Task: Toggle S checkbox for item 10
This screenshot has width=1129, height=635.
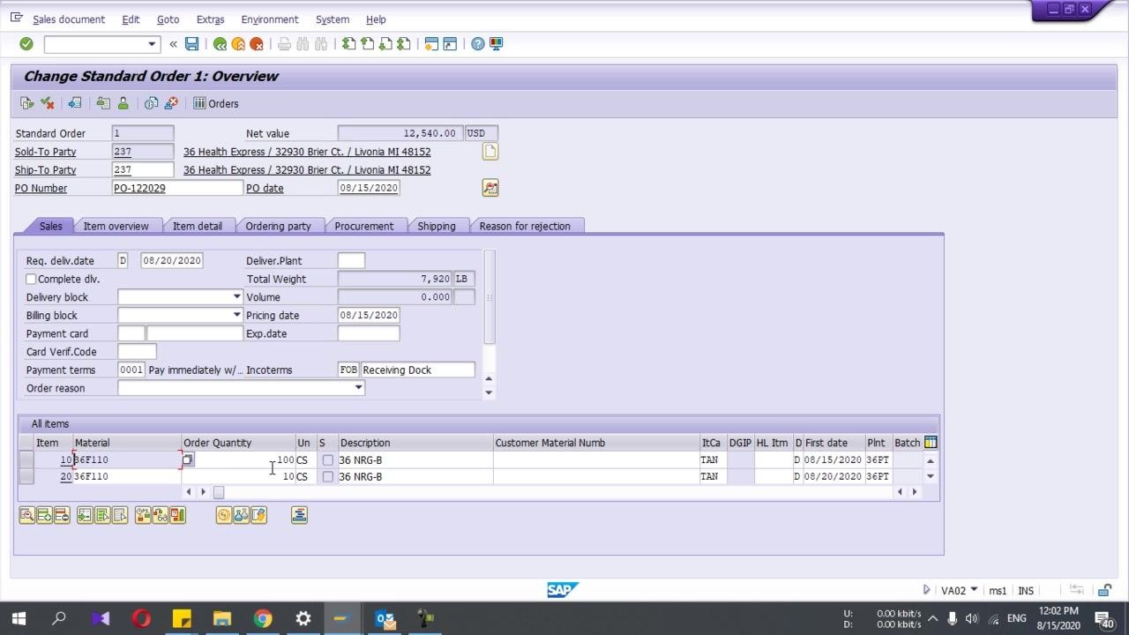Action: [x=328, y=460]
